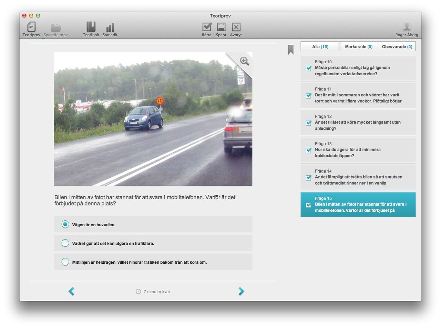Select answer 'Vägen är en huvudled.'
441x328 pixels.
tap(65, 224)
